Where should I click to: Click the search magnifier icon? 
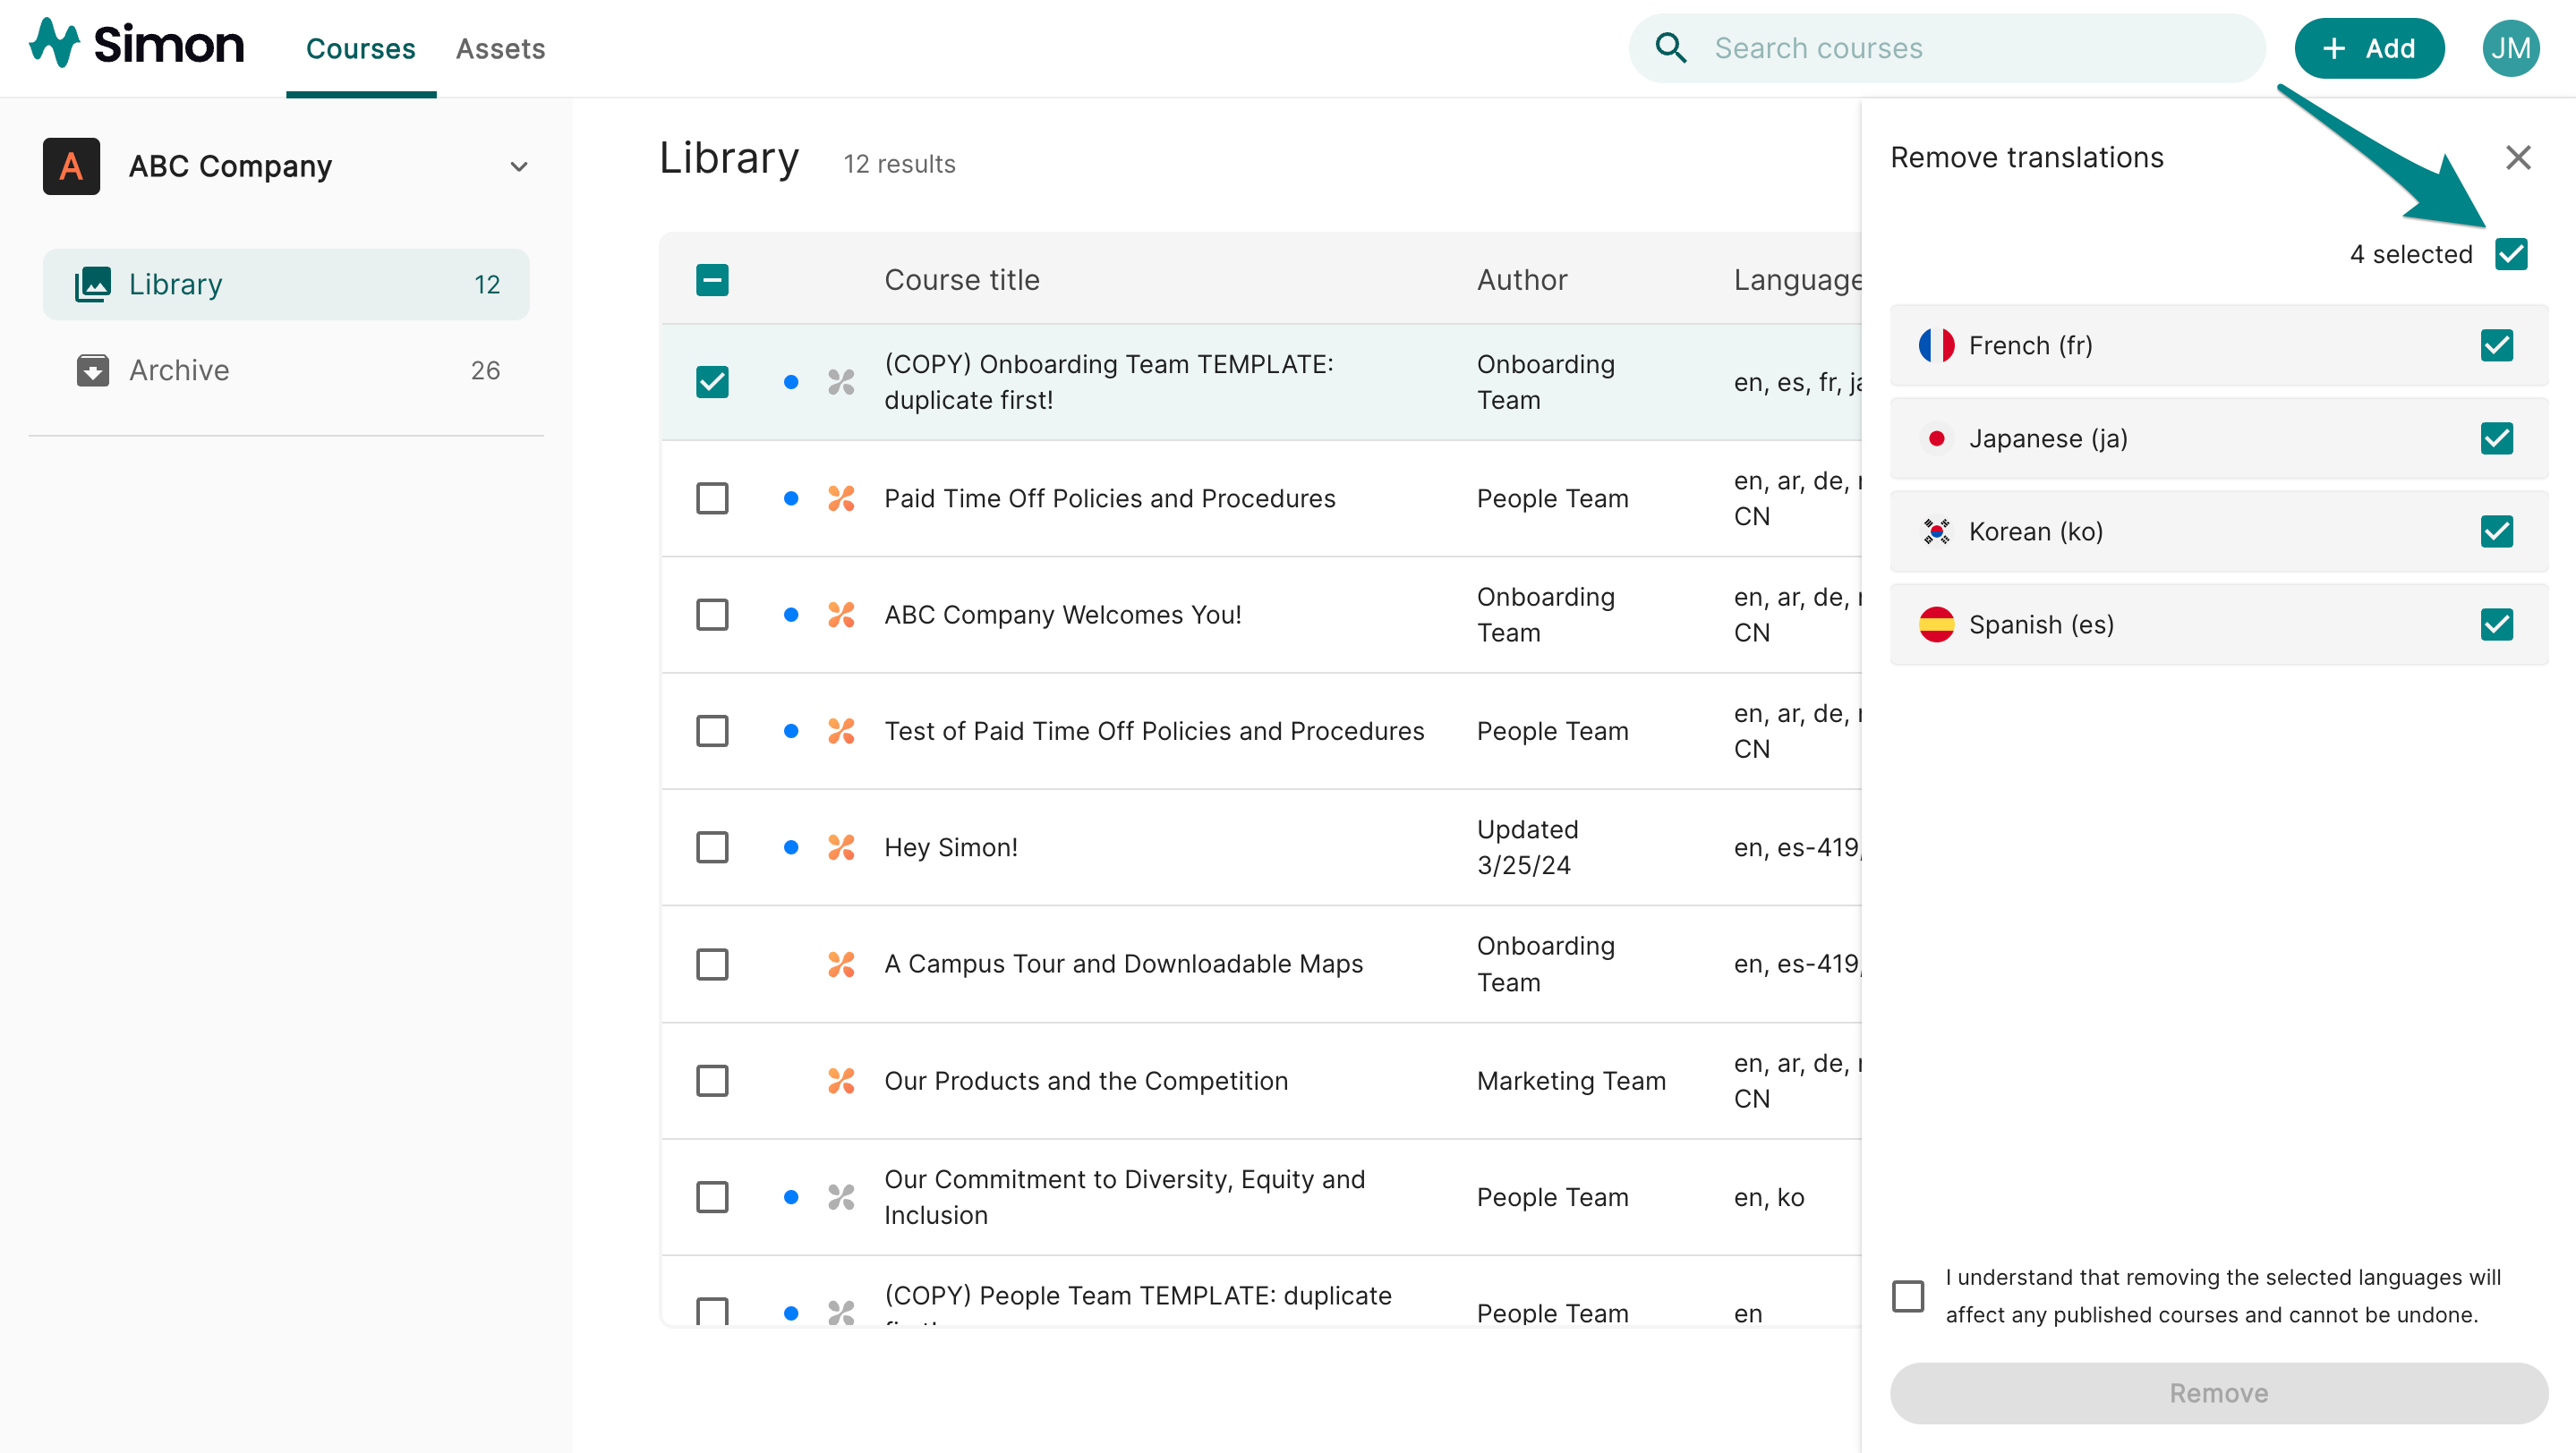click(x=1670, y=48)
